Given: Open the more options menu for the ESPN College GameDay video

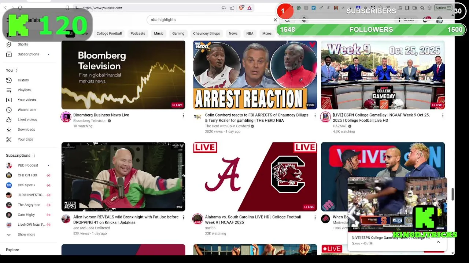Looking at the screenshot, I should coord(443,115).
